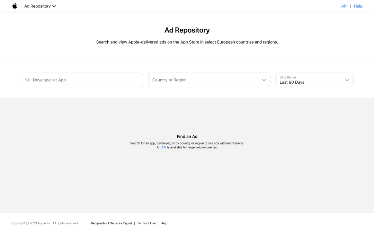Open the Help link in the footer
This screenshot has width=374, height=233.
click(x=164, y=223)
